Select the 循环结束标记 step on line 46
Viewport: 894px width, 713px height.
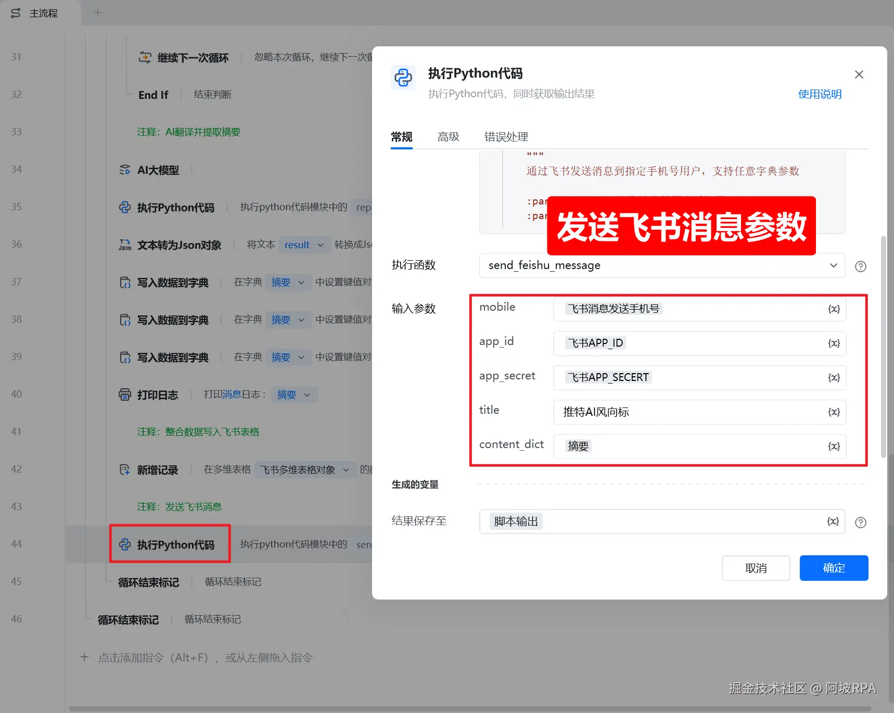128,620
